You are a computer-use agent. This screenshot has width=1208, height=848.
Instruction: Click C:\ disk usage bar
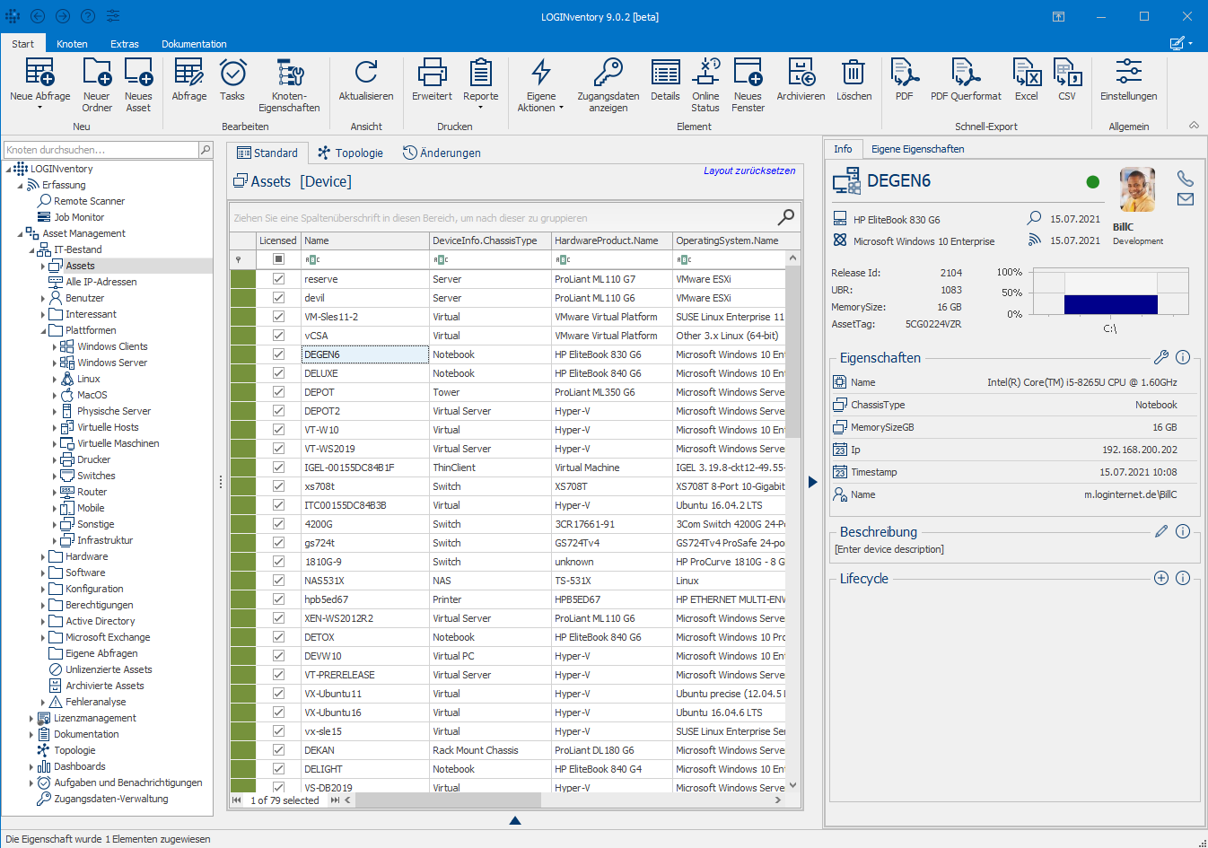point(1111,303)
